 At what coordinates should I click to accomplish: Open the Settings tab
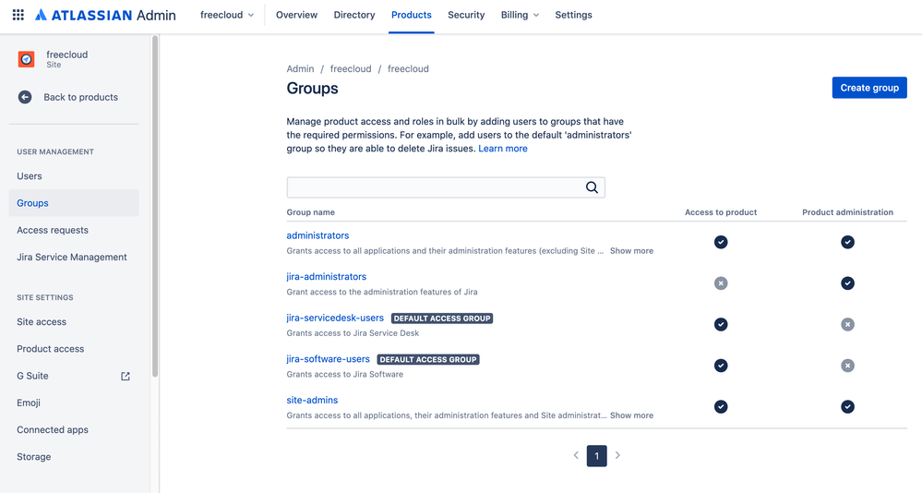point(573,15)
